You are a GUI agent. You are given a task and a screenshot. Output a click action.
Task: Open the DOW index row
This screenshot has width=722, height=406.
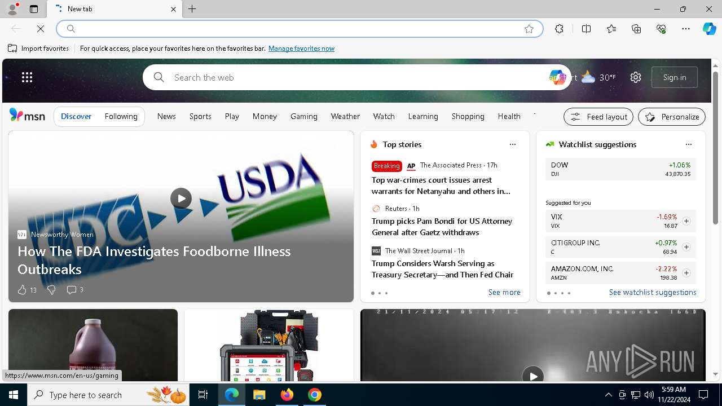621,169
